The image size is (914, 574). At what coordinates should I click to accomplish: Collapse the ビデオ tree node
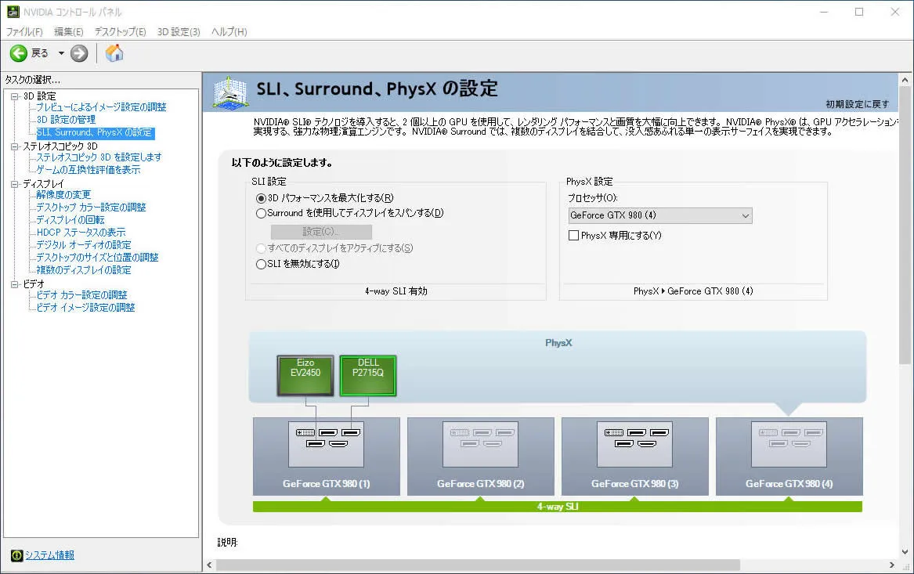(x=15, y=284)
